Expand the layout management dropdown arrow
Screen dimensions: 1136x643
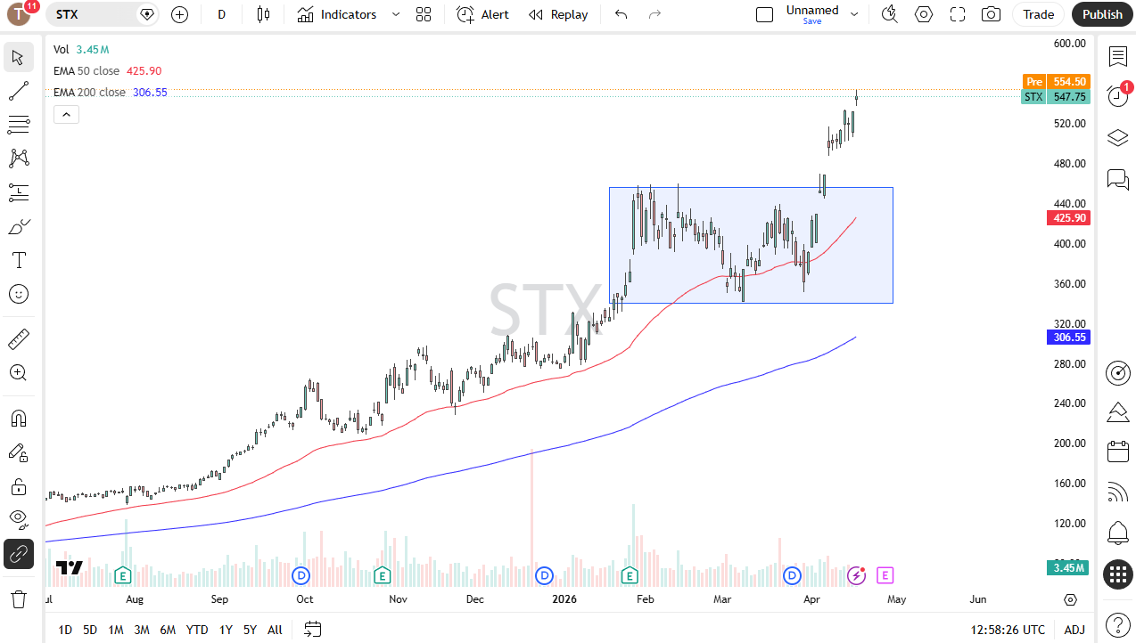tap(854, 14)
